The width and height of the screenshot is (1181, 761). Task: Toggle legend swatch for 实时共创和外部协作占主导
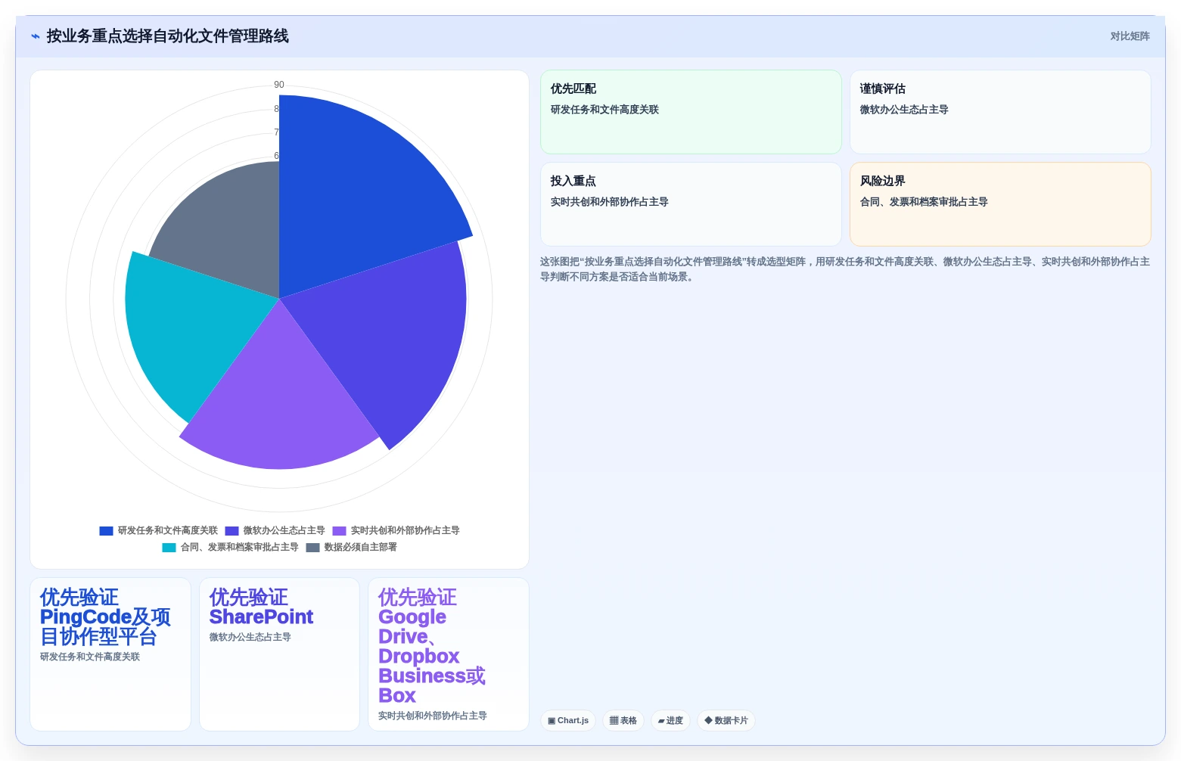point(339,531)
